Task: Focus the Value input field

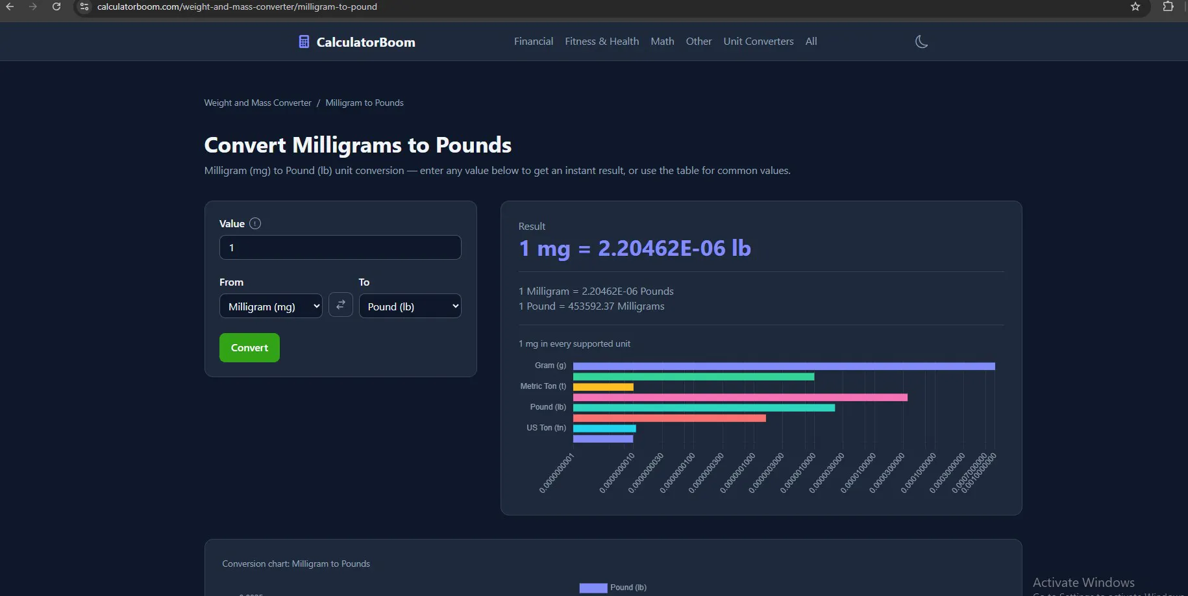Action: [x=340, y=247]
